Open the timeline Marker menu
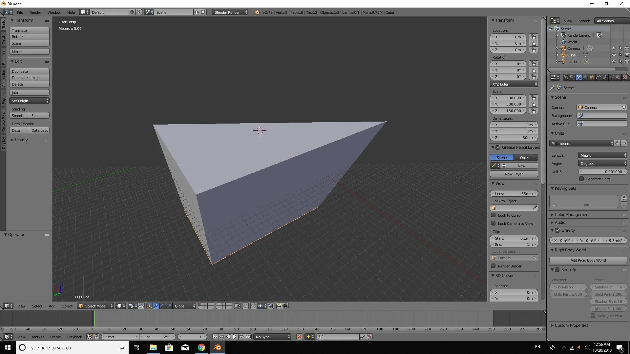The image size is (630, 354). [x=38, y=337]
